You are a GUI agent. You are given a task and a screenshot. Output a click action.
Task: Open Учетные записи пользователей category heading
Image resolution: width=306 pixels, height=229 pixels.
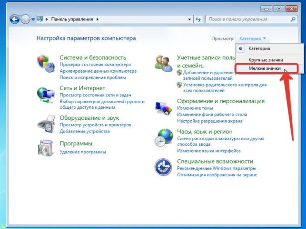[206, 62]
